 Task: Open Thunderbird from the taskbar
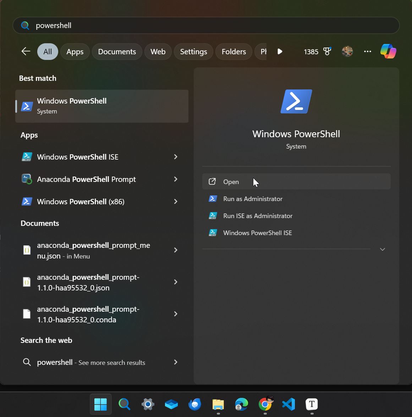[x=195, y=404]
